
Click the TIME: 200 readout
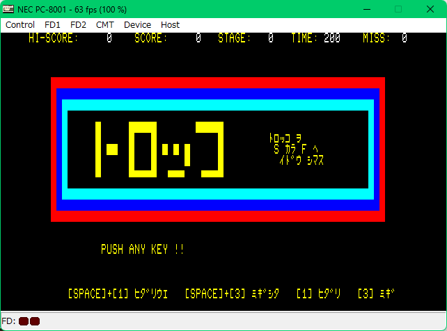pos(315,38)
